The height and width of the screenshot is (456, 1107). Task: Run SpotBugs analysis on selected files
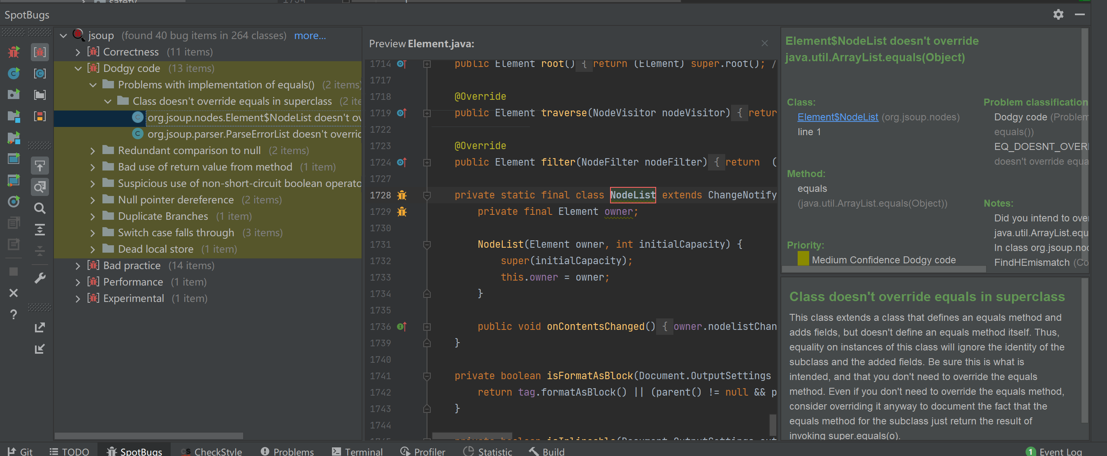(14, 52)
